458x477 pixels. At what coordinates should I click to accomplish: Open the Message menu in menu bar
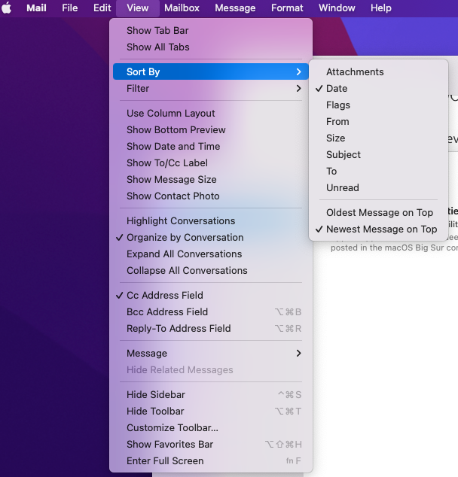coord(235,8)
